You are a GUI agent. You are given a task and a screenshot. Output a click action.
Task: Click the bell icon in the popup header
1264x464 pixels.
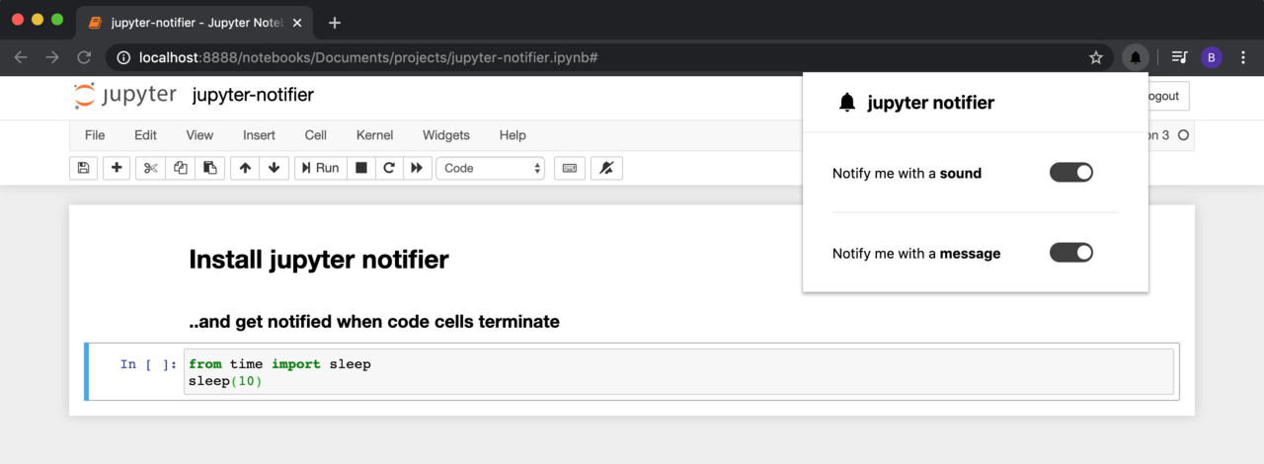846,103
